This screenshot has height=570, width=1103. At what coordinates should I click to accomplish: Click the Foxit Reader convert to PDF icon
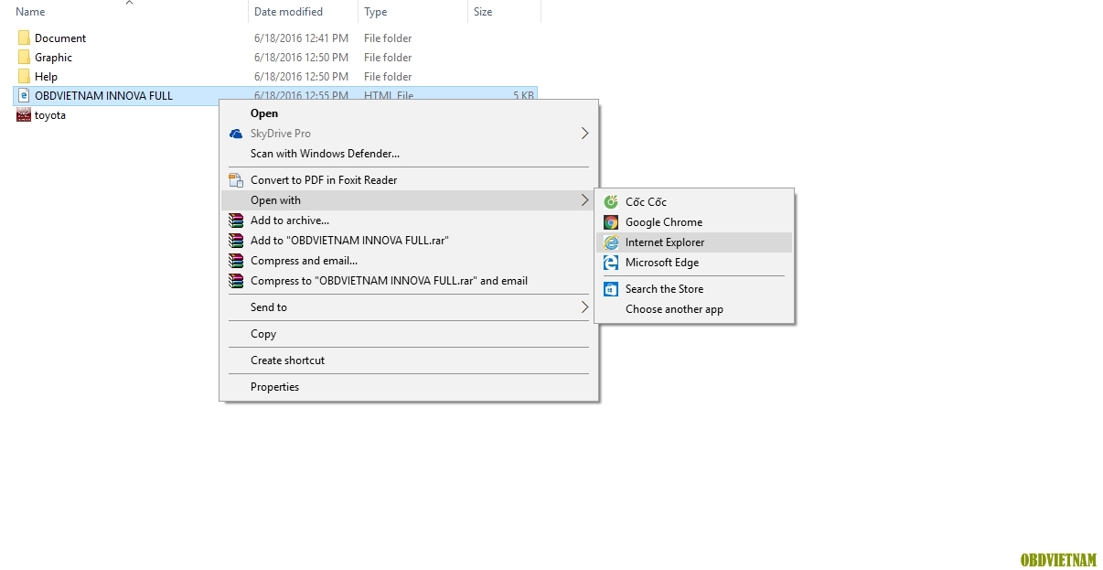coord(236,180)
